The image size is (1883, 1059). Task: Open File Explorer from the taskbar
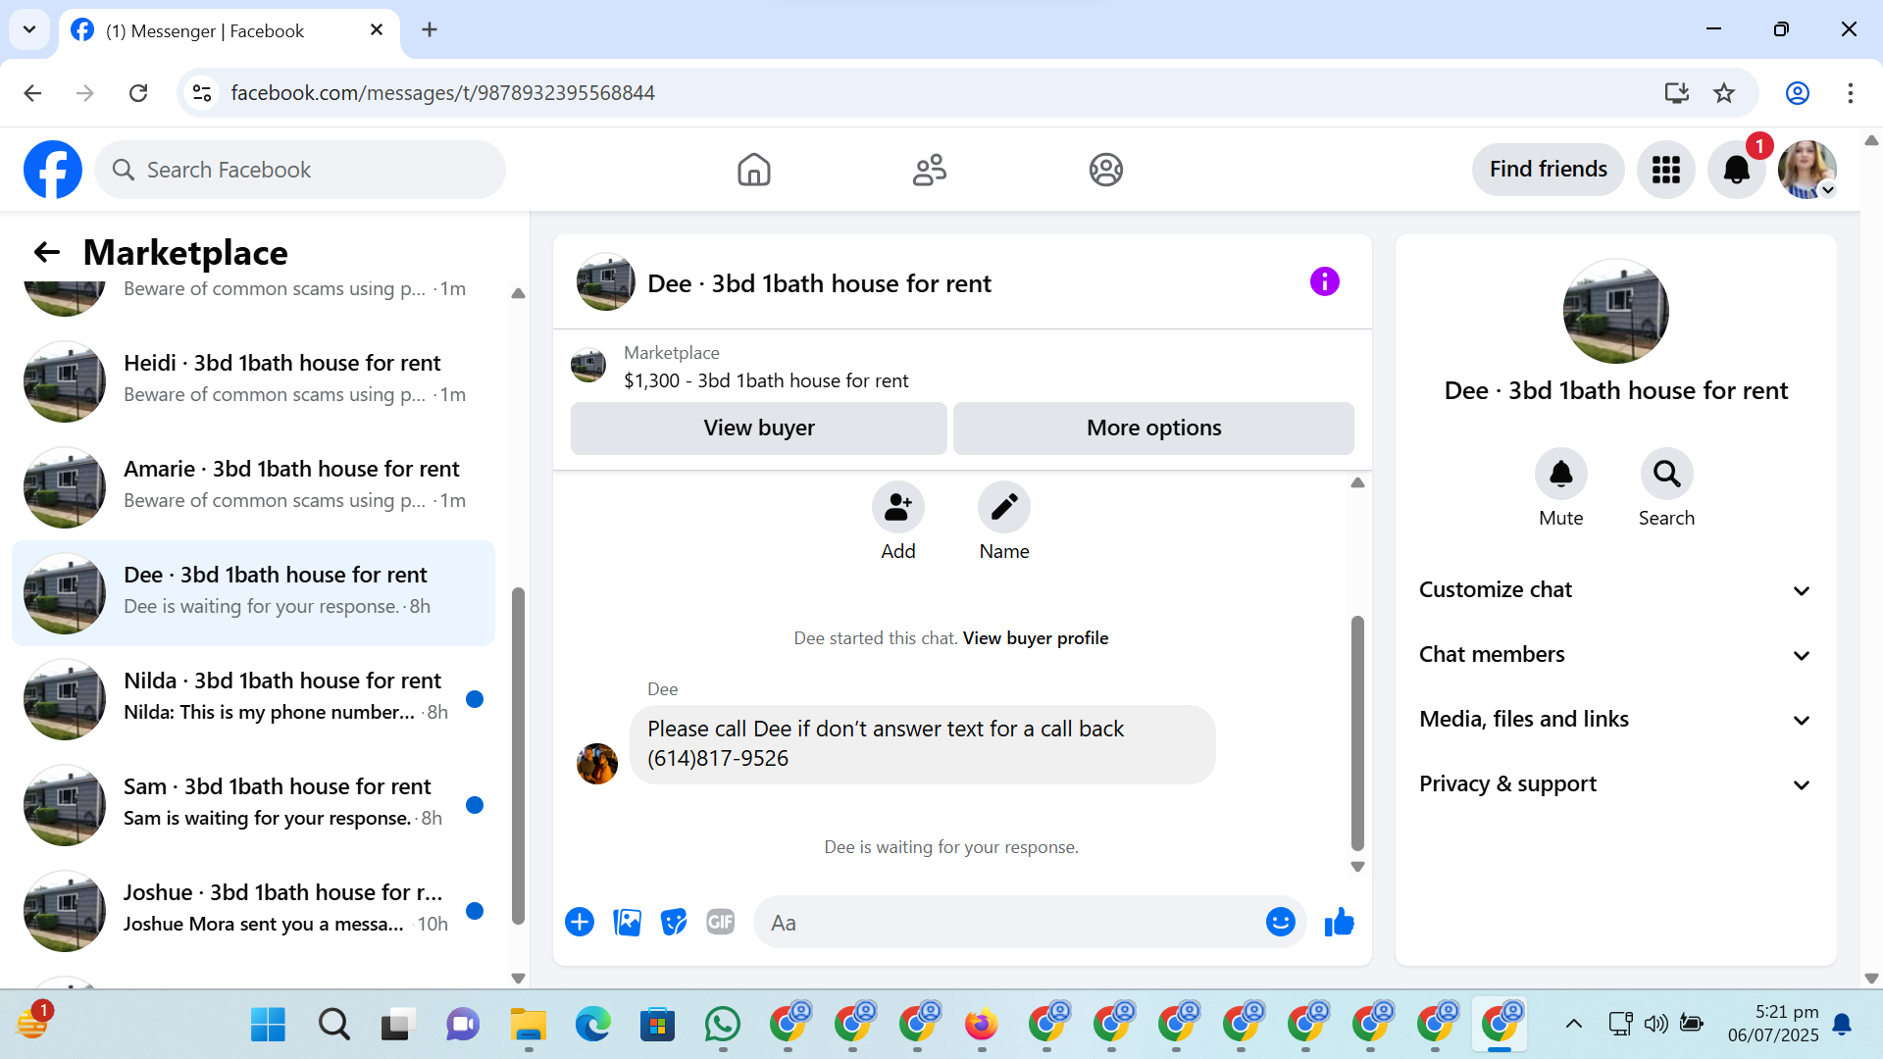click(529, 1025)
